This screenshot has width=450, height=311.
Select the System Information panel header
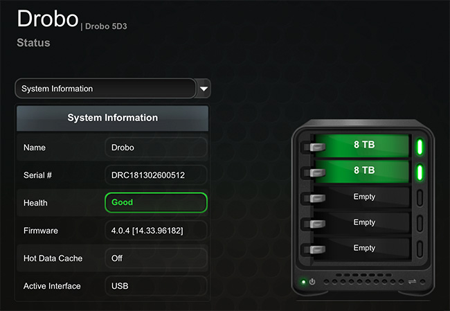[x=112, y=118]
